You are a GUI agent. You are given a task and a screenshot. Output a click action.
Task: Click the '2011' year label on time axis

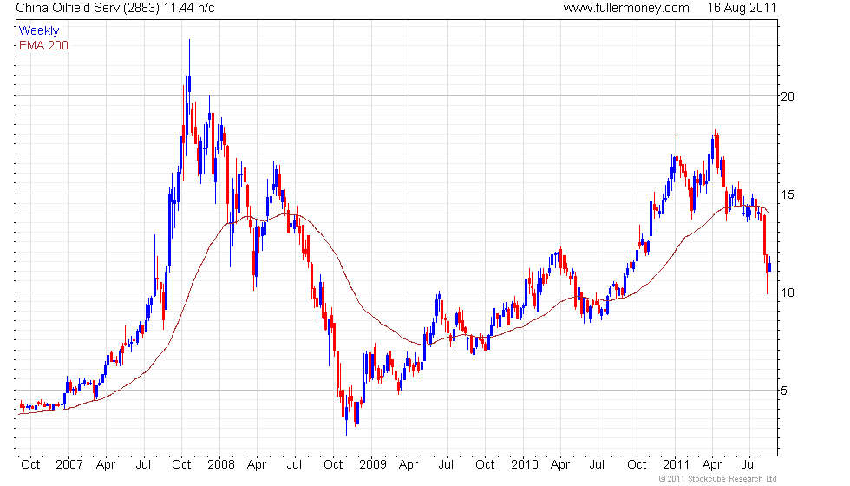tap(676, 465)
